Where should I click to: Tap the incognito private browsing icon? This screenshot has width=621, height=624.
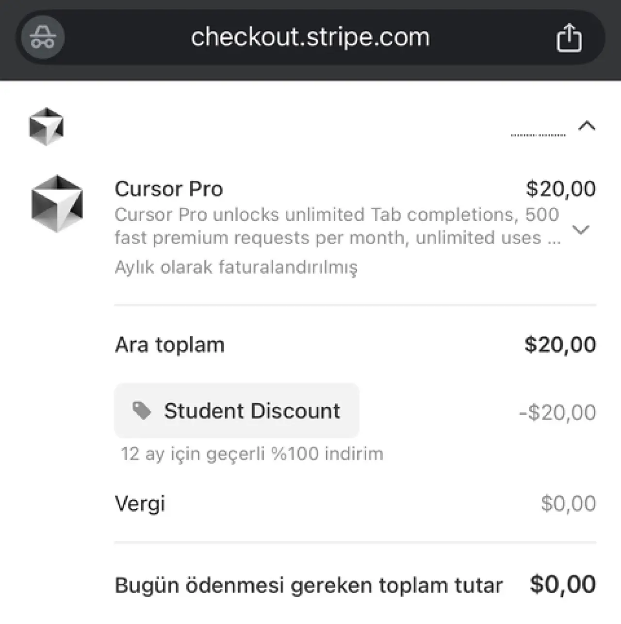click(x=43, y=38)
